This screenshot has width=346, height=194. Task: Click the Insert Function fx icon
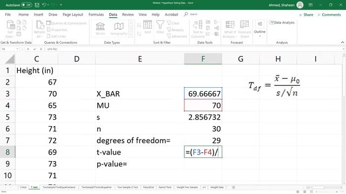pyautogui.click(x=41, y=49)
